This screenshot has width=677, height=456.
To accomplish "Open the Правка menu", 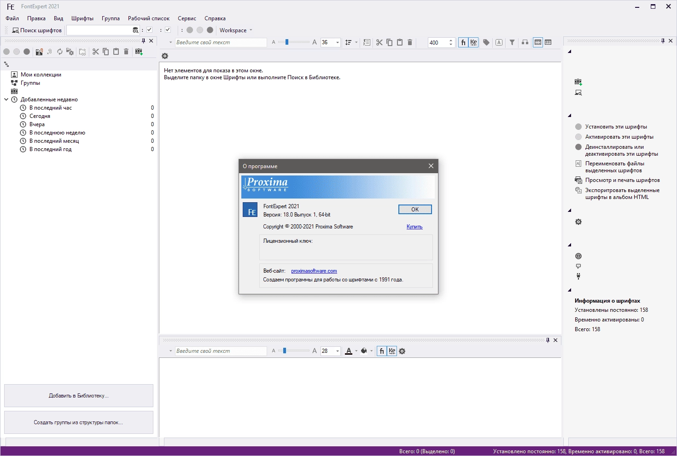I will pos(36,18).
